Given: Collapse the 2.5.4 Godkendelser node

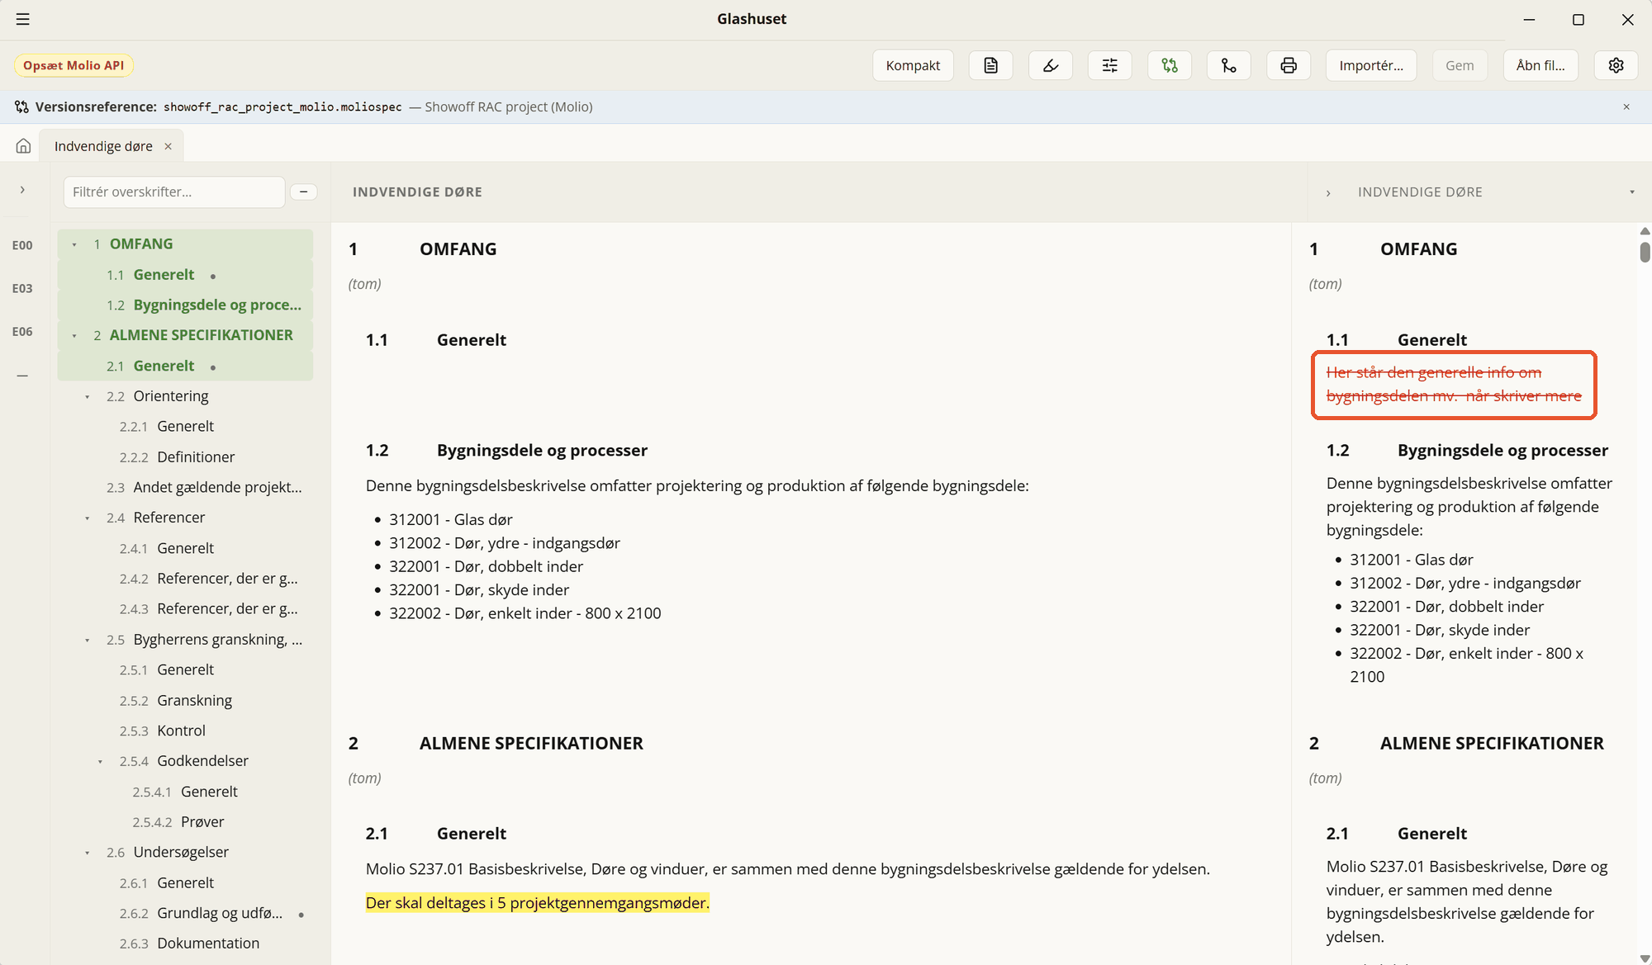Looking at the screenshot, I should [101, 761].
